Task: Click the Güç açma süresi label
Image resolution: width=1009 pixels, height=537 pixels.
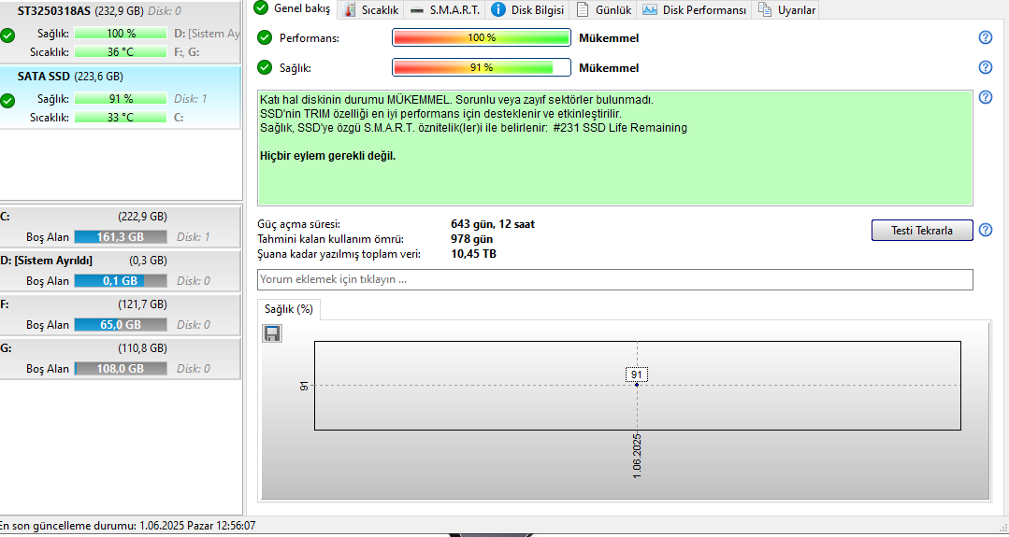Action: (x=298, y=225)
